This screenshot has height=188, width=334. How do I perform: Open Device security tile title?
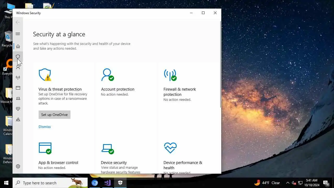(x=114, y=163)
